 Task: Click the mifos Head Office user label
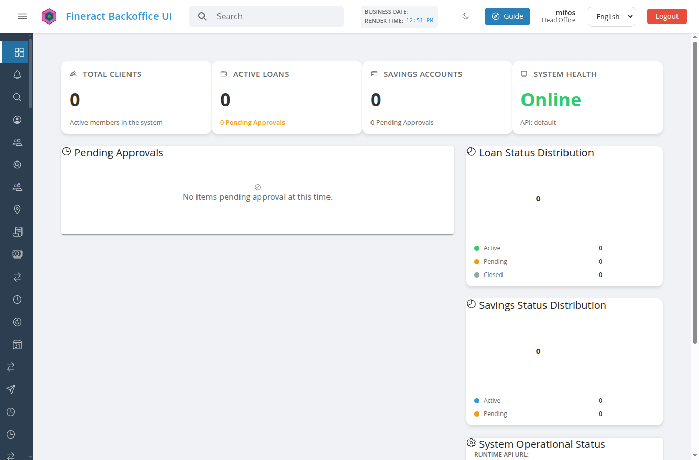click(559, 16)
